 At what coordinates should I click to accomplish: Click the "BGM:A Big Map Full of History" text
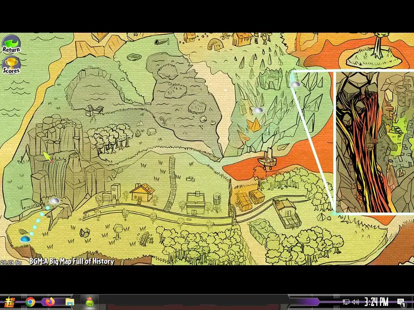point(72,261)
